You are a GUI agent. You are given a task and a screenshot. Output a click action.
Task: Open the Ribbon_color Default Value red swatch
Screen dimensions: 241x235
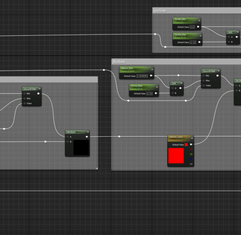pos(186,144)
